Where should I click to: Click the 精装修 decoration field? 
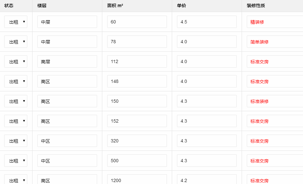(x=274, y=22)
